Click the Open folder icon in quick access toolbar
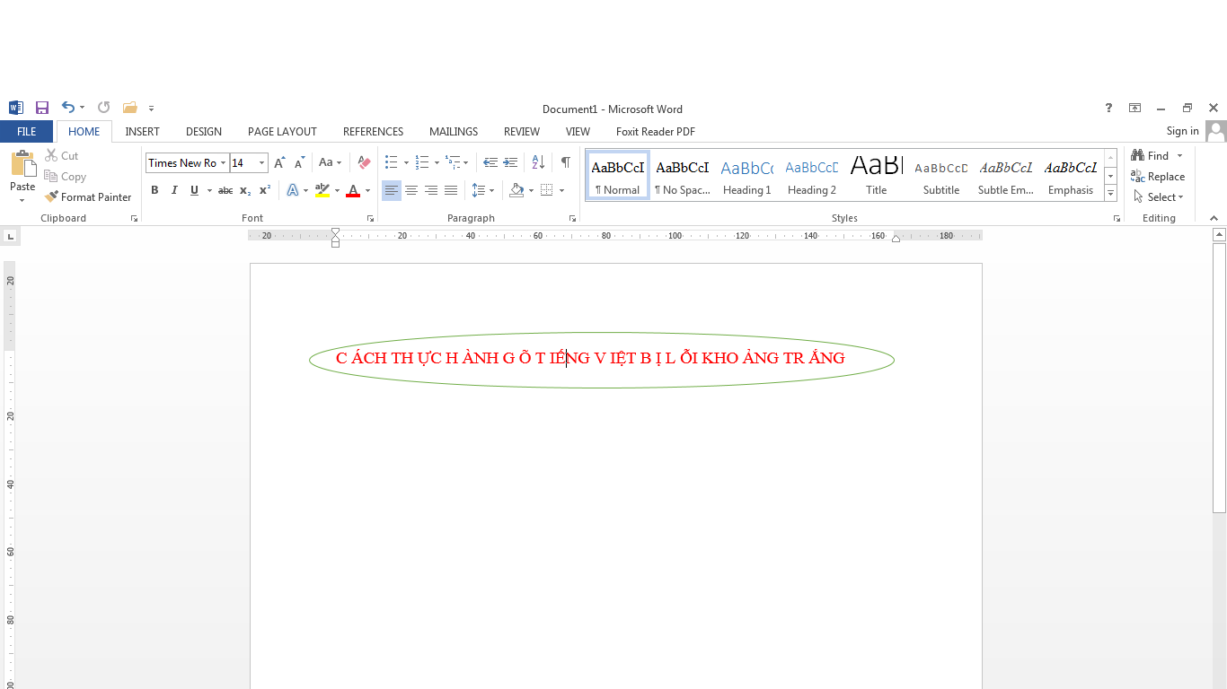 (x=129, y=108)
